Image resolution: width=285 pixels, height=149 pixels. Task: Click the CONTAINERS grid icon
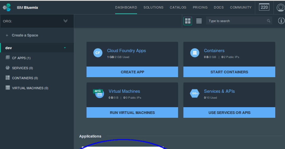tap(8, 77)
